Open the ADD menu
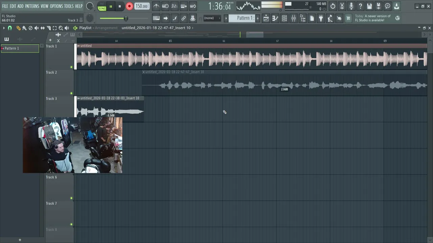Screen dimensions: 433x243 click(x=20, y=6)
